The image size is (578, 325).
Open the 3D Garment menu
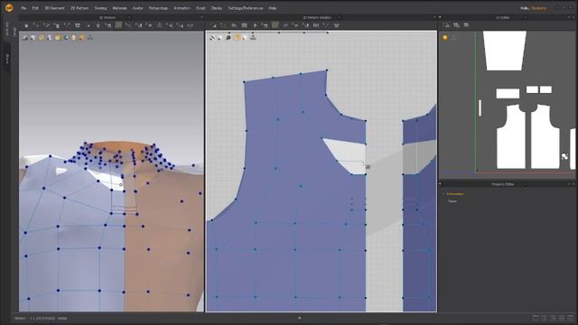54,8
